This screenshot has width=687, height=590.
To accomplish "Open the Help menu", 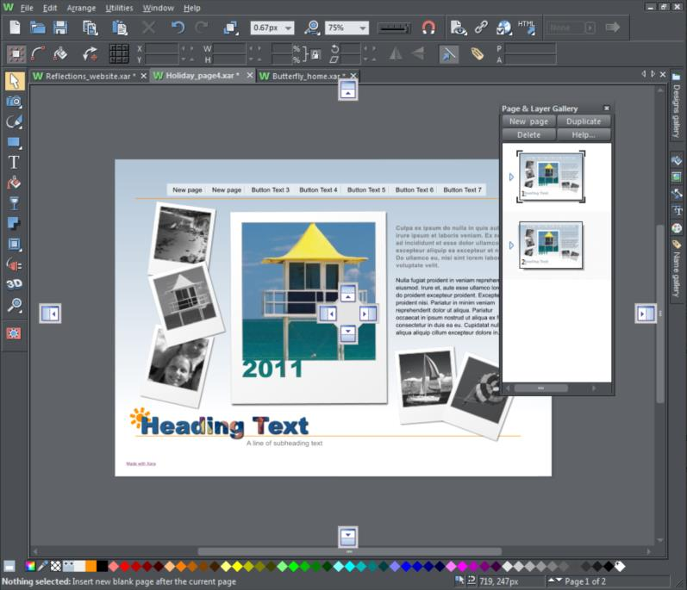I will pyautogui.click(x=192, y=8).
